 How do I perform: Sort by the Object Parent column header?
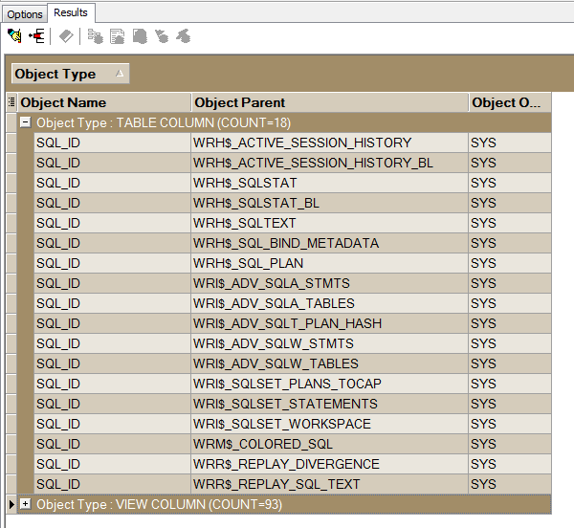(x=329, y=102)
